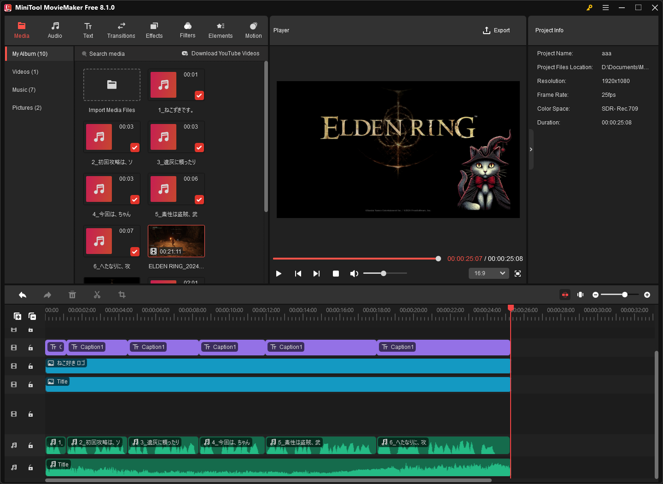Adjust the player volume slider

click(x=385, y=273)
